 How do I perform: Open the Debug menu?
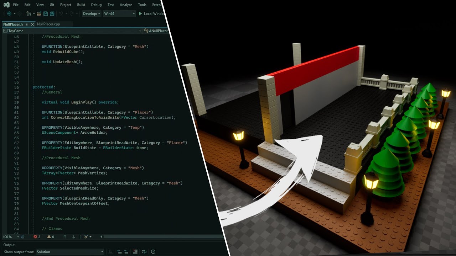pyautogui.click(x=96, y=5)
